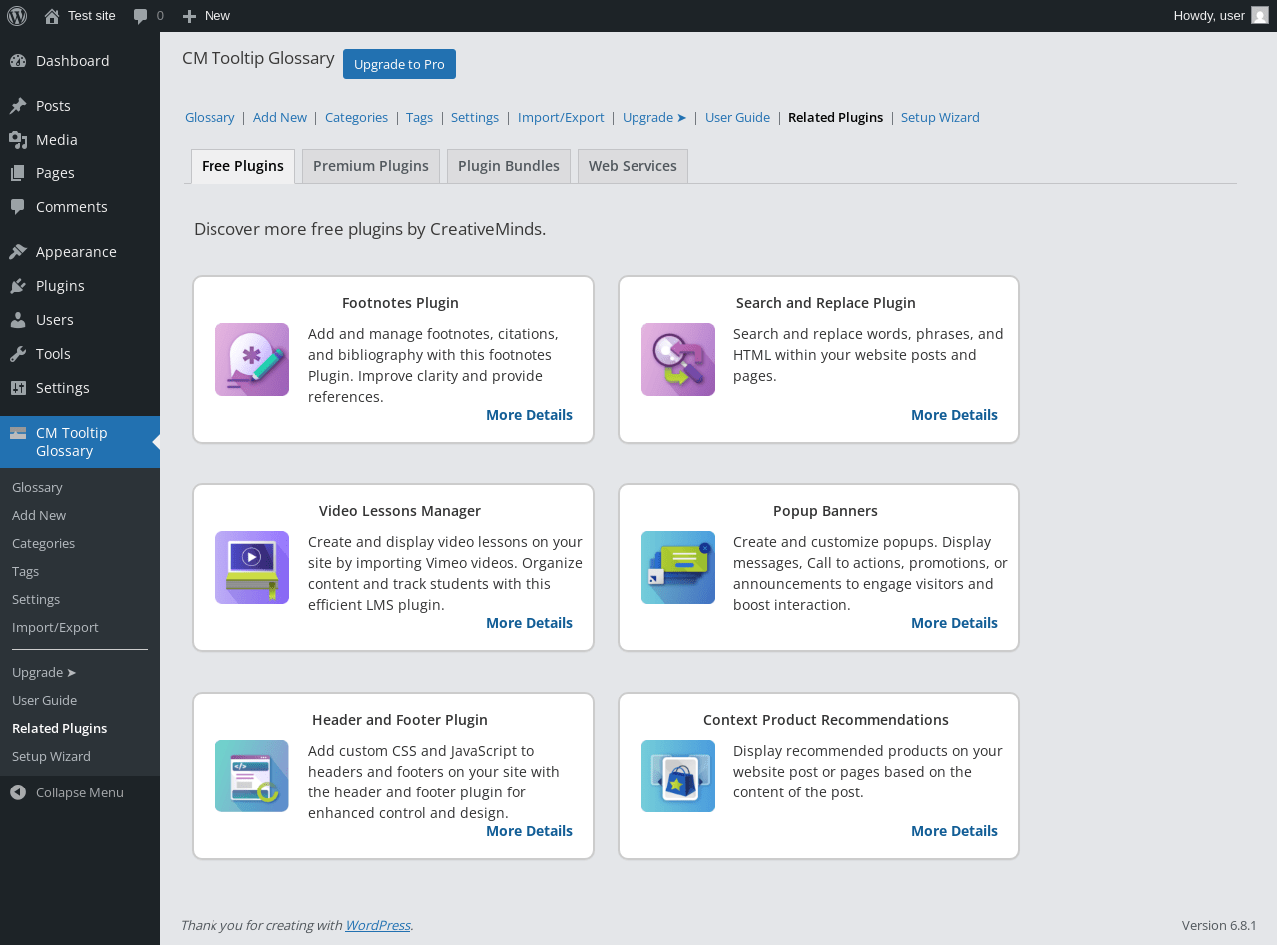Screen dimensions: 1277x945
Task: Click the WordPress logo icon
Action: [x=16, y=15]
